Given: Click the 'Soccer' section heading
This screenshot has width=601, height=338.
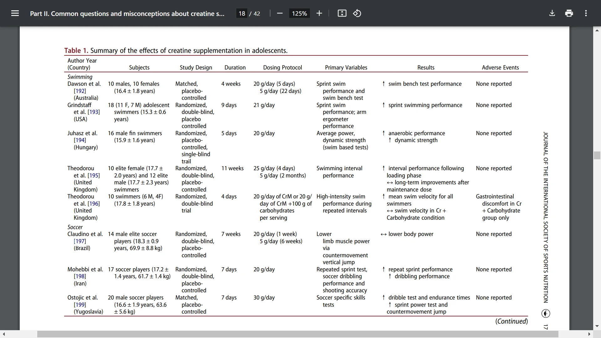Looking at the screenshot, I should pos(75,227).
